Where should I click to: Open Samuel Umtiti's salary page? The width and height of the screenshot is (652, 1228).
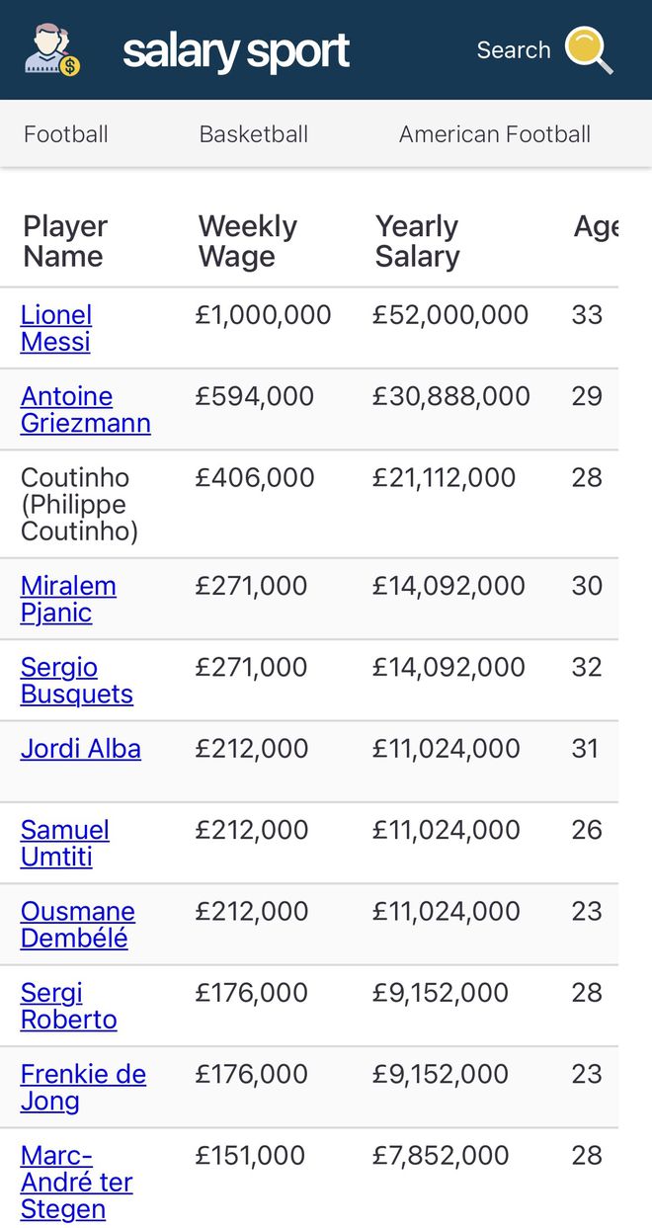coord(65,844)
